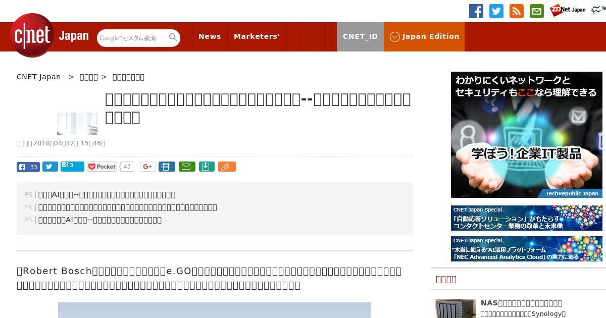Screen dimensions: 606x318
Task: Click the blue print article icon
Action: click(x=167, y=167)
